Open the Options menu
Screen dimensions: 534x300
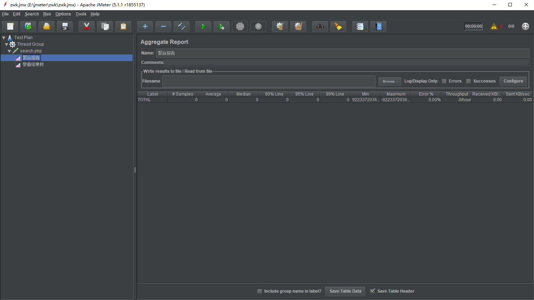[63, 14]
